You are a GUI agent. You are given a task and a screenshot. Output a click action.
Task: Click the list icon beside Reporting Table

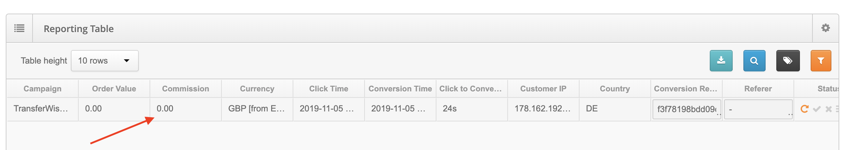(19, 28)
